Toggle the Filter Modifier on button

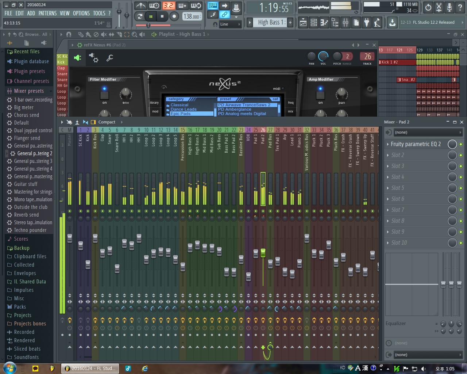[x=104, y=95]
